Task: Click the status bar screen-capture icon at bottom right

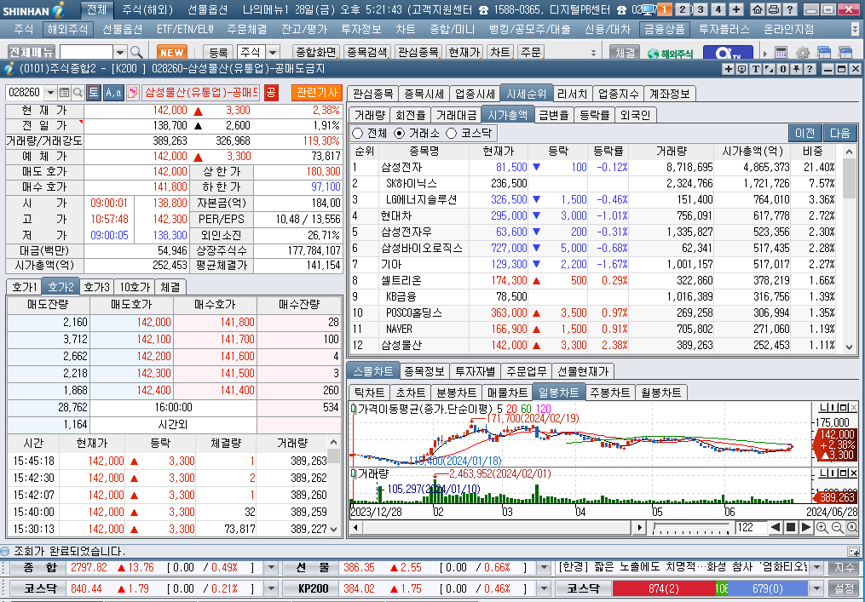Action: pyautogui.click(x=853, y=551)
